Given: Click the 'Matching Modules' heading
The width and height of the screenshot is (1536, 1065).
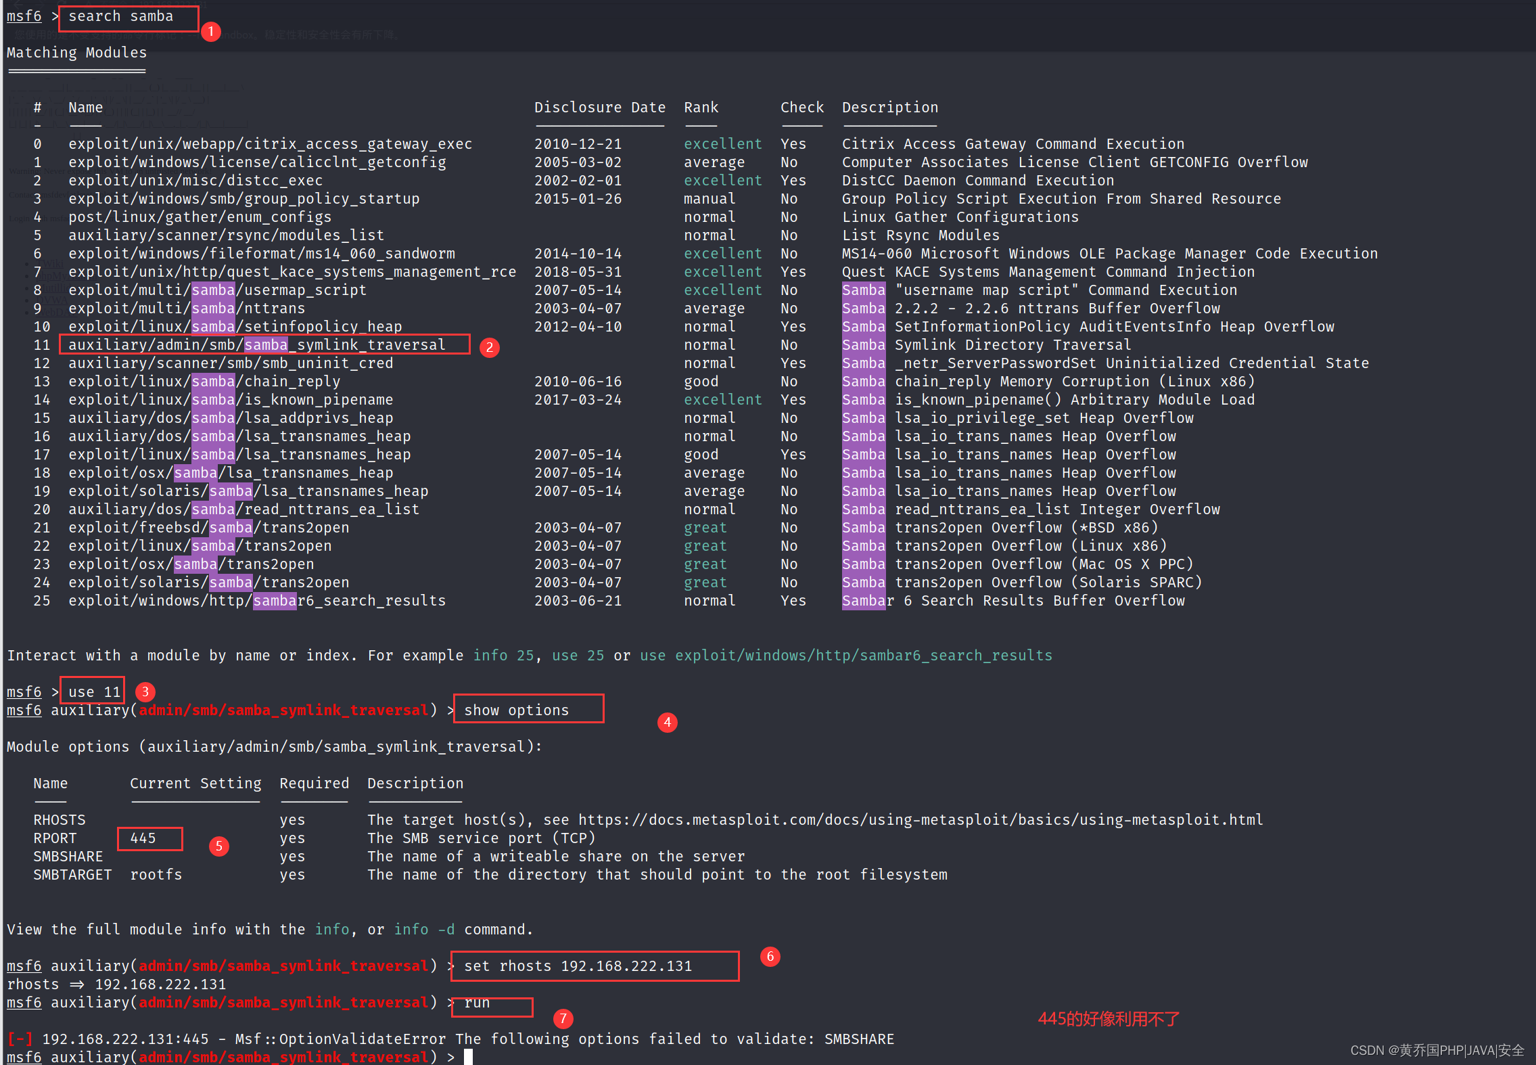Looking at the screenshot, I should pyautogui.click(x=76, y=53).
